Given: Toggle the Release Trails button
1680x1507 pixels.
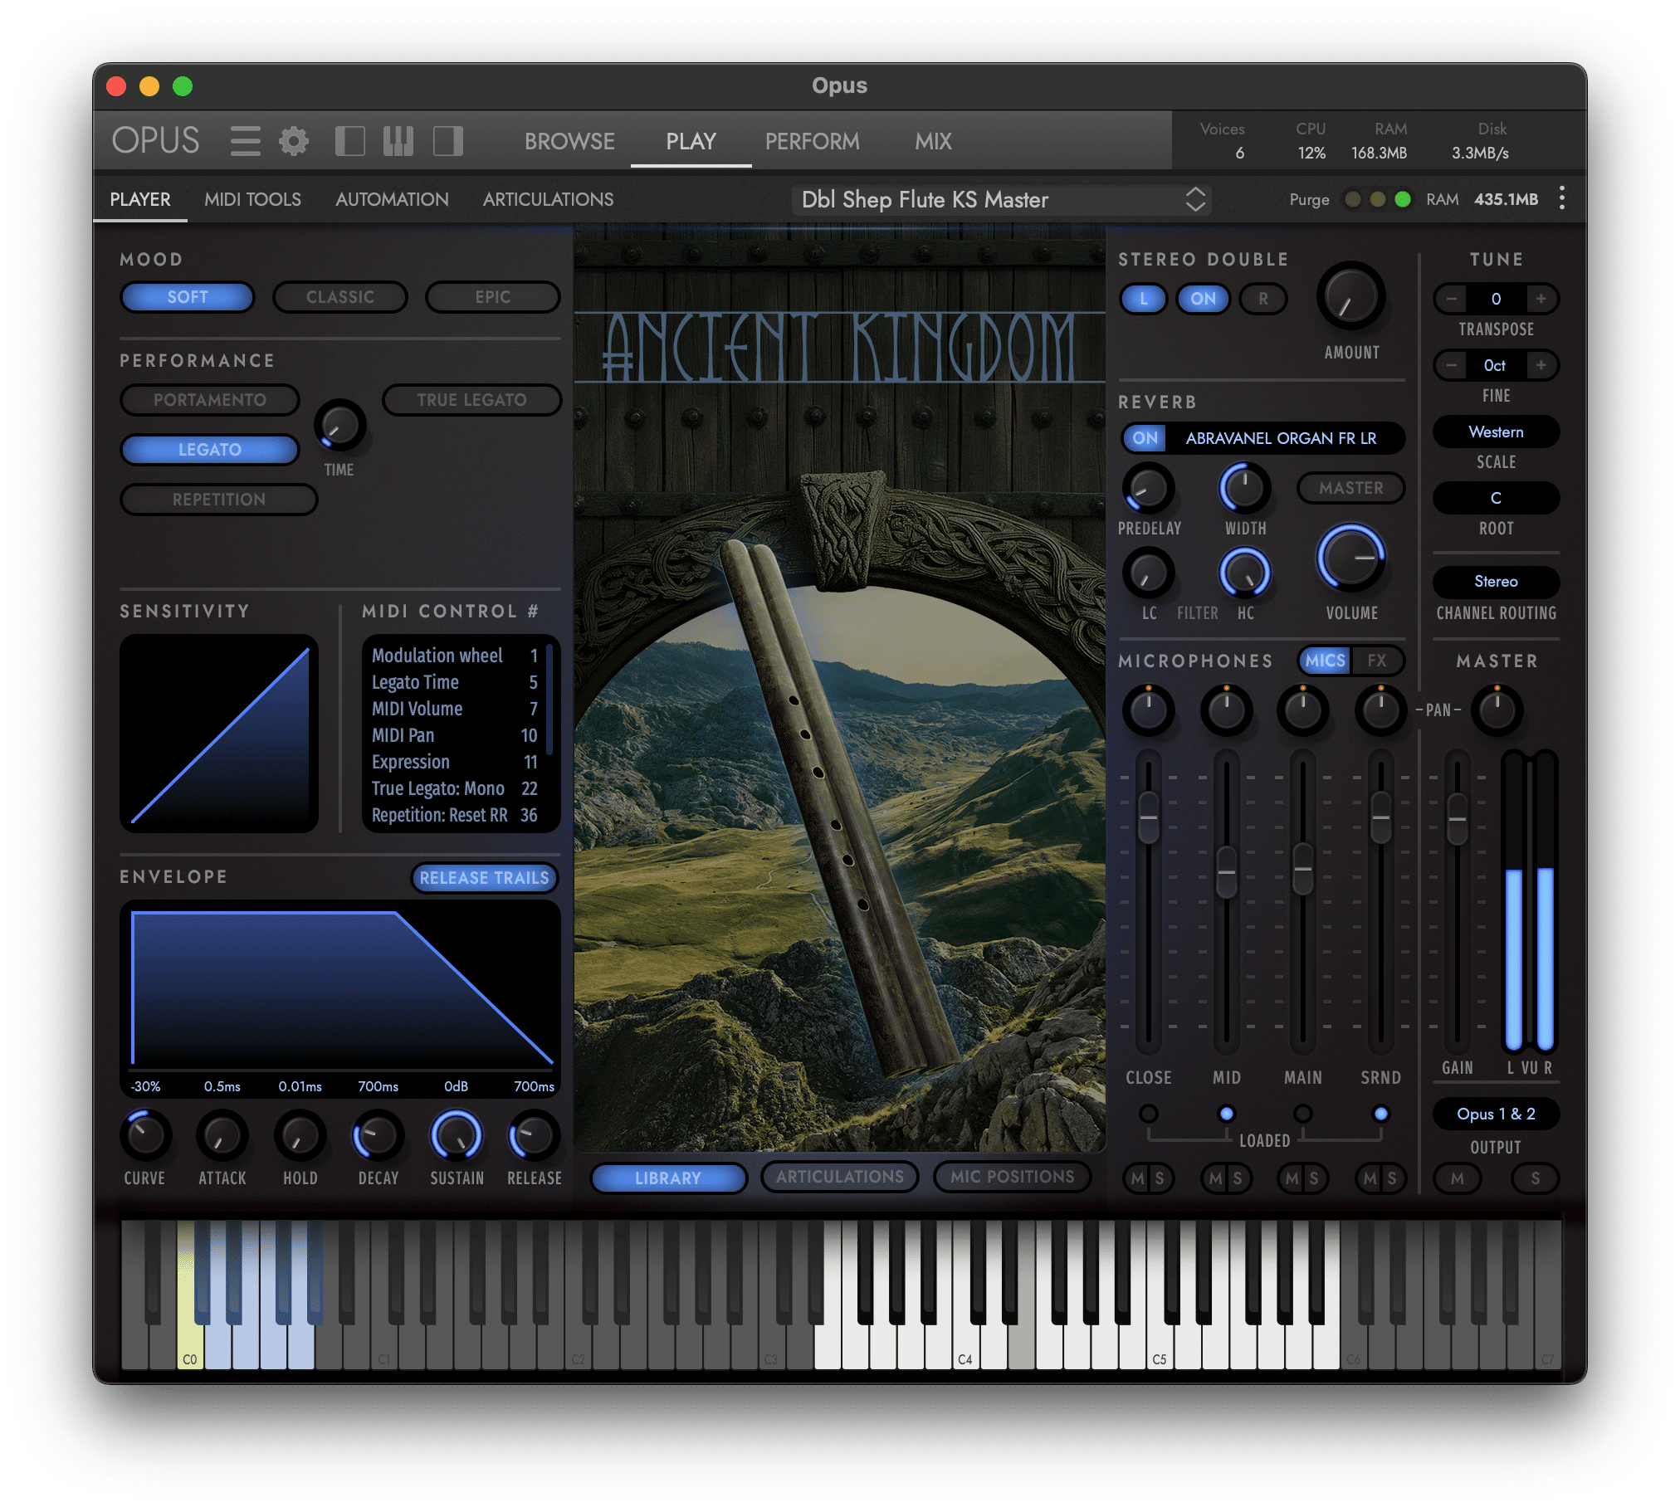Looking at the screenshot, I should coord(484,878).
